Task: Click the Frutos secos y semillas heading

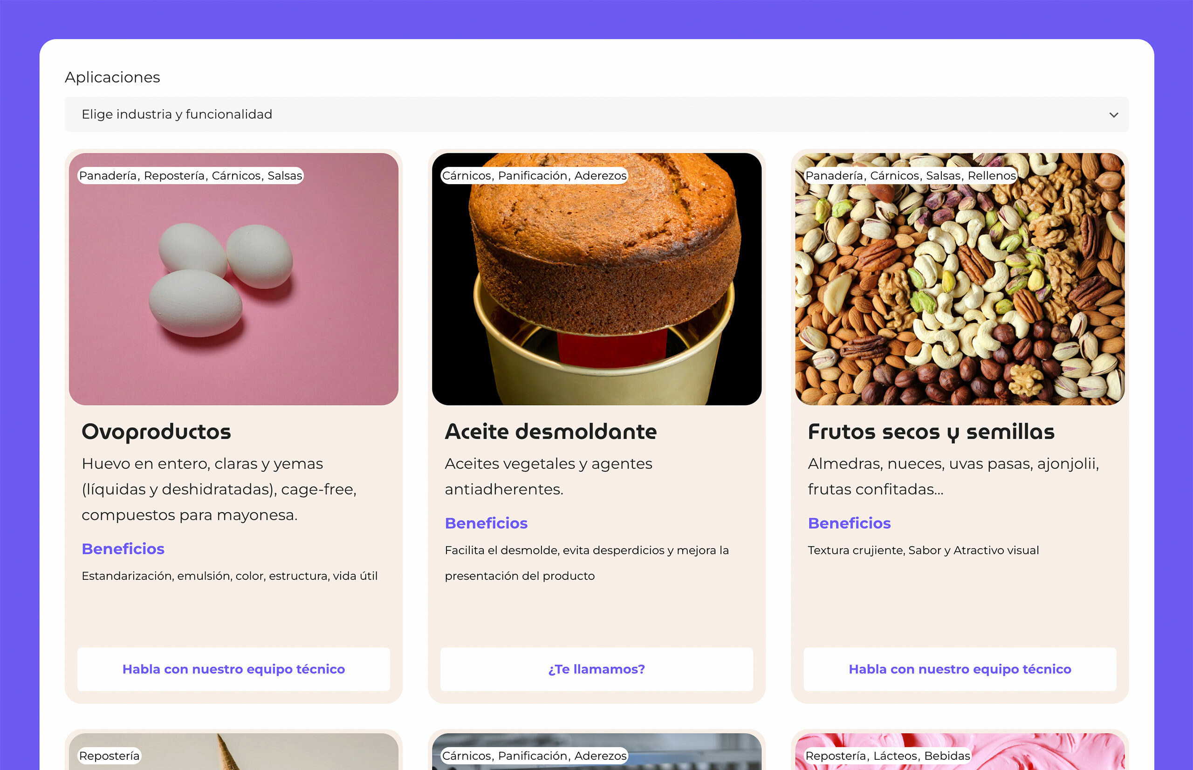Action: (x=931, y=432)
